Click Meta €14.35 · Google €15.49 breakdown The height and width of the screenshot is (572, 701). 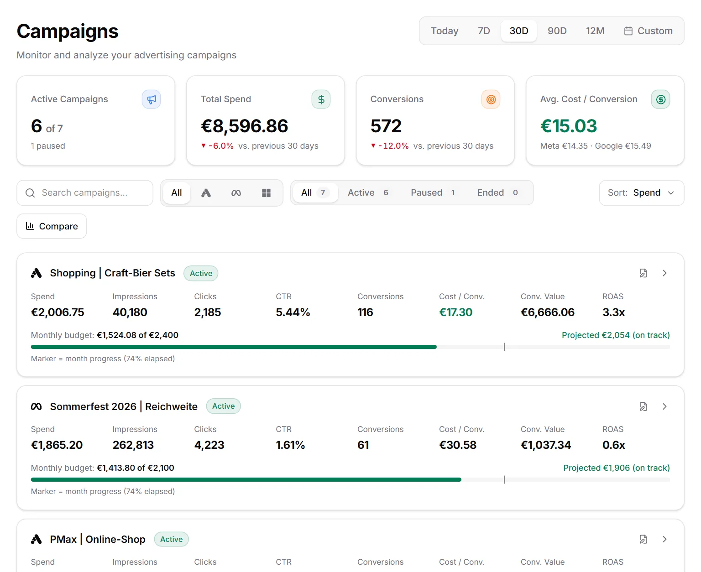tap(596, 146)
